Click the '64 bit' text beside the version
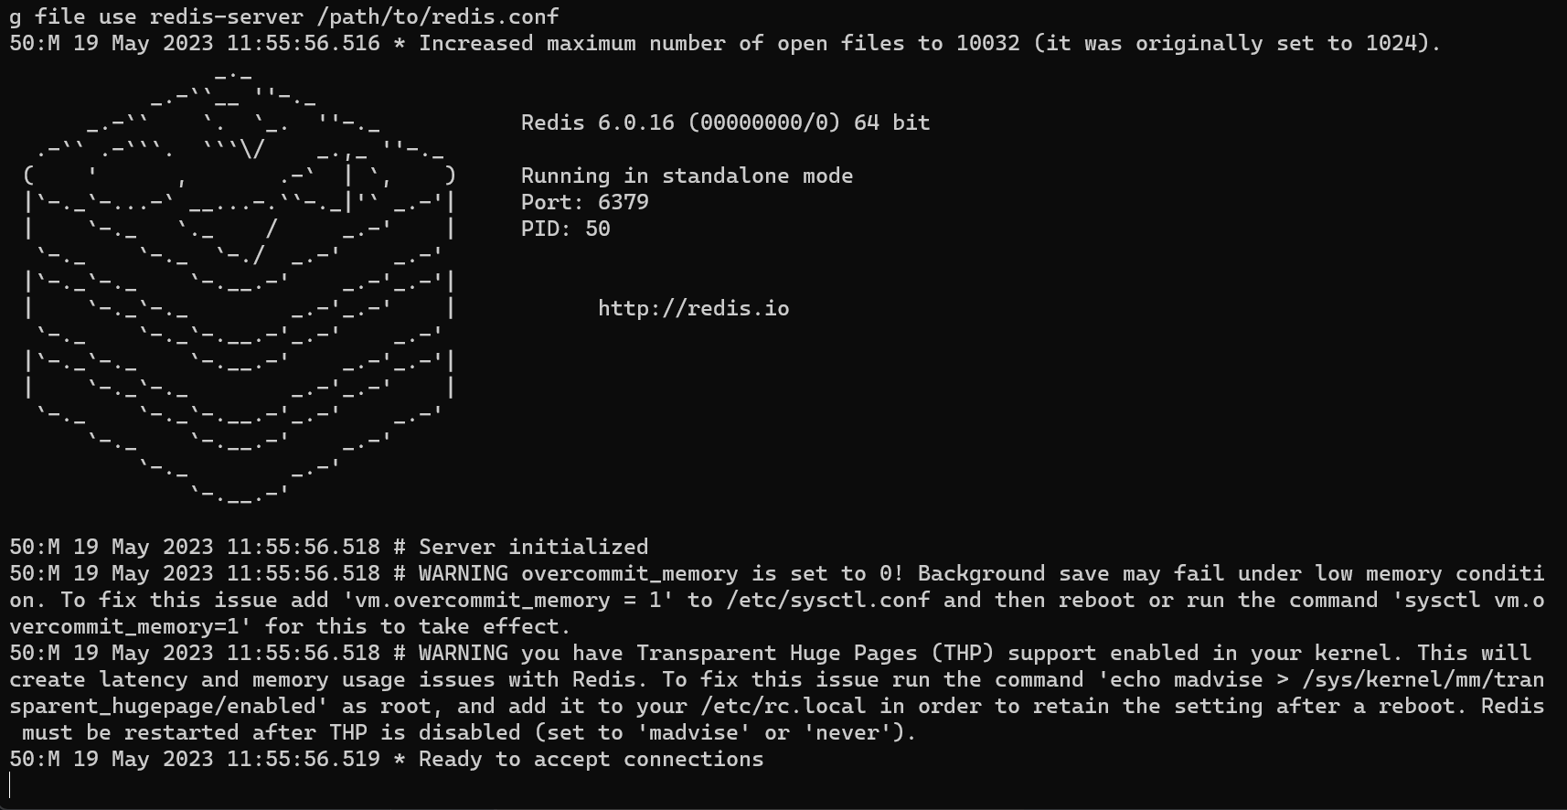This screenshot has width=1567, height=810. coord(891,123)
